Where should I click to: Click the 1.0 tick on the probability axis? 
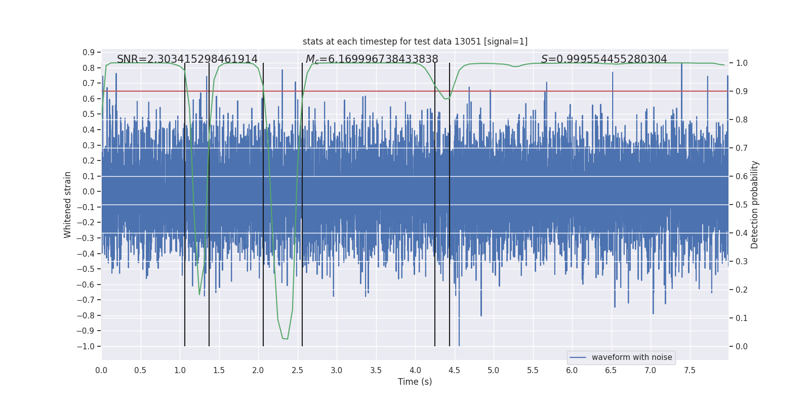(x=742, y=63)
